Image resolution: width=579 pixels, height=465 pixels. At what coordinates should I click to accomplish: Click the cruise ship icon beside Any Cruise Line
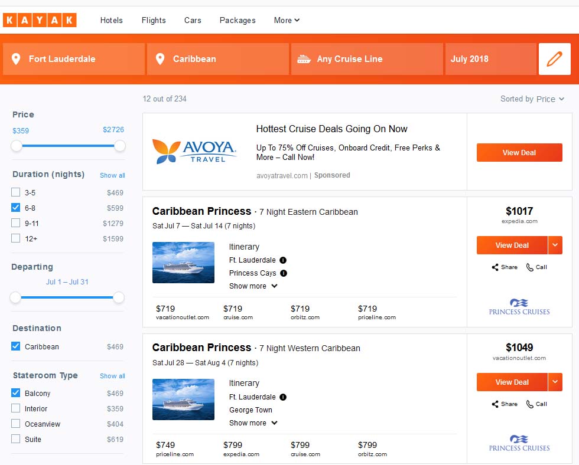click(304, 59)
